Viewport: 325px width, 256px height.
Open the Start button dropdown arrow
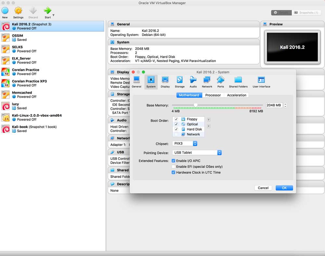[54, 15]
